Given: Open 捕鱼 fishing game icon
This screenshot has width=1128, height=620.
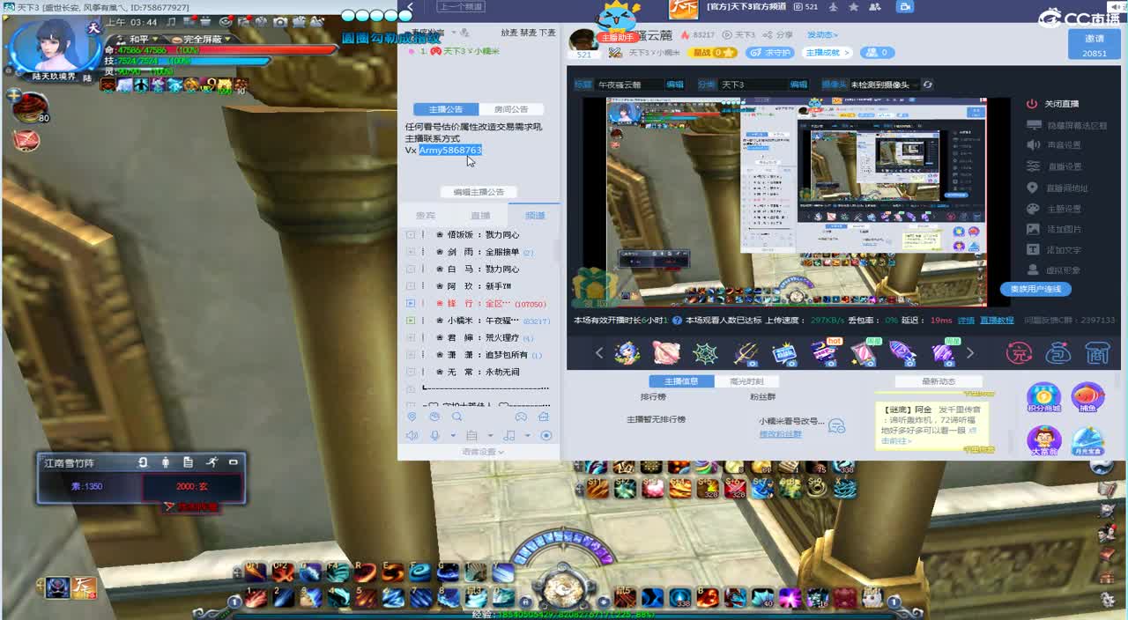Looking at the screenshot, I should click(1088, 397).
